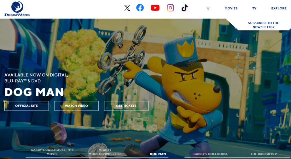
Task: Open the TikTok profile icon
Action: pyautogui.click(x=185, y=8)
